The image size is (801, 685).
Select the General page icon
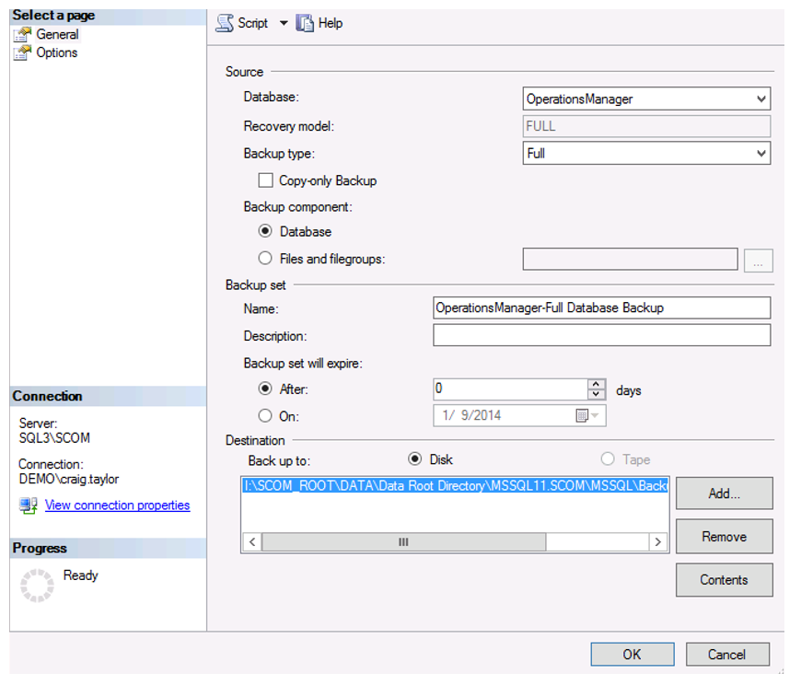pos(22,34)
